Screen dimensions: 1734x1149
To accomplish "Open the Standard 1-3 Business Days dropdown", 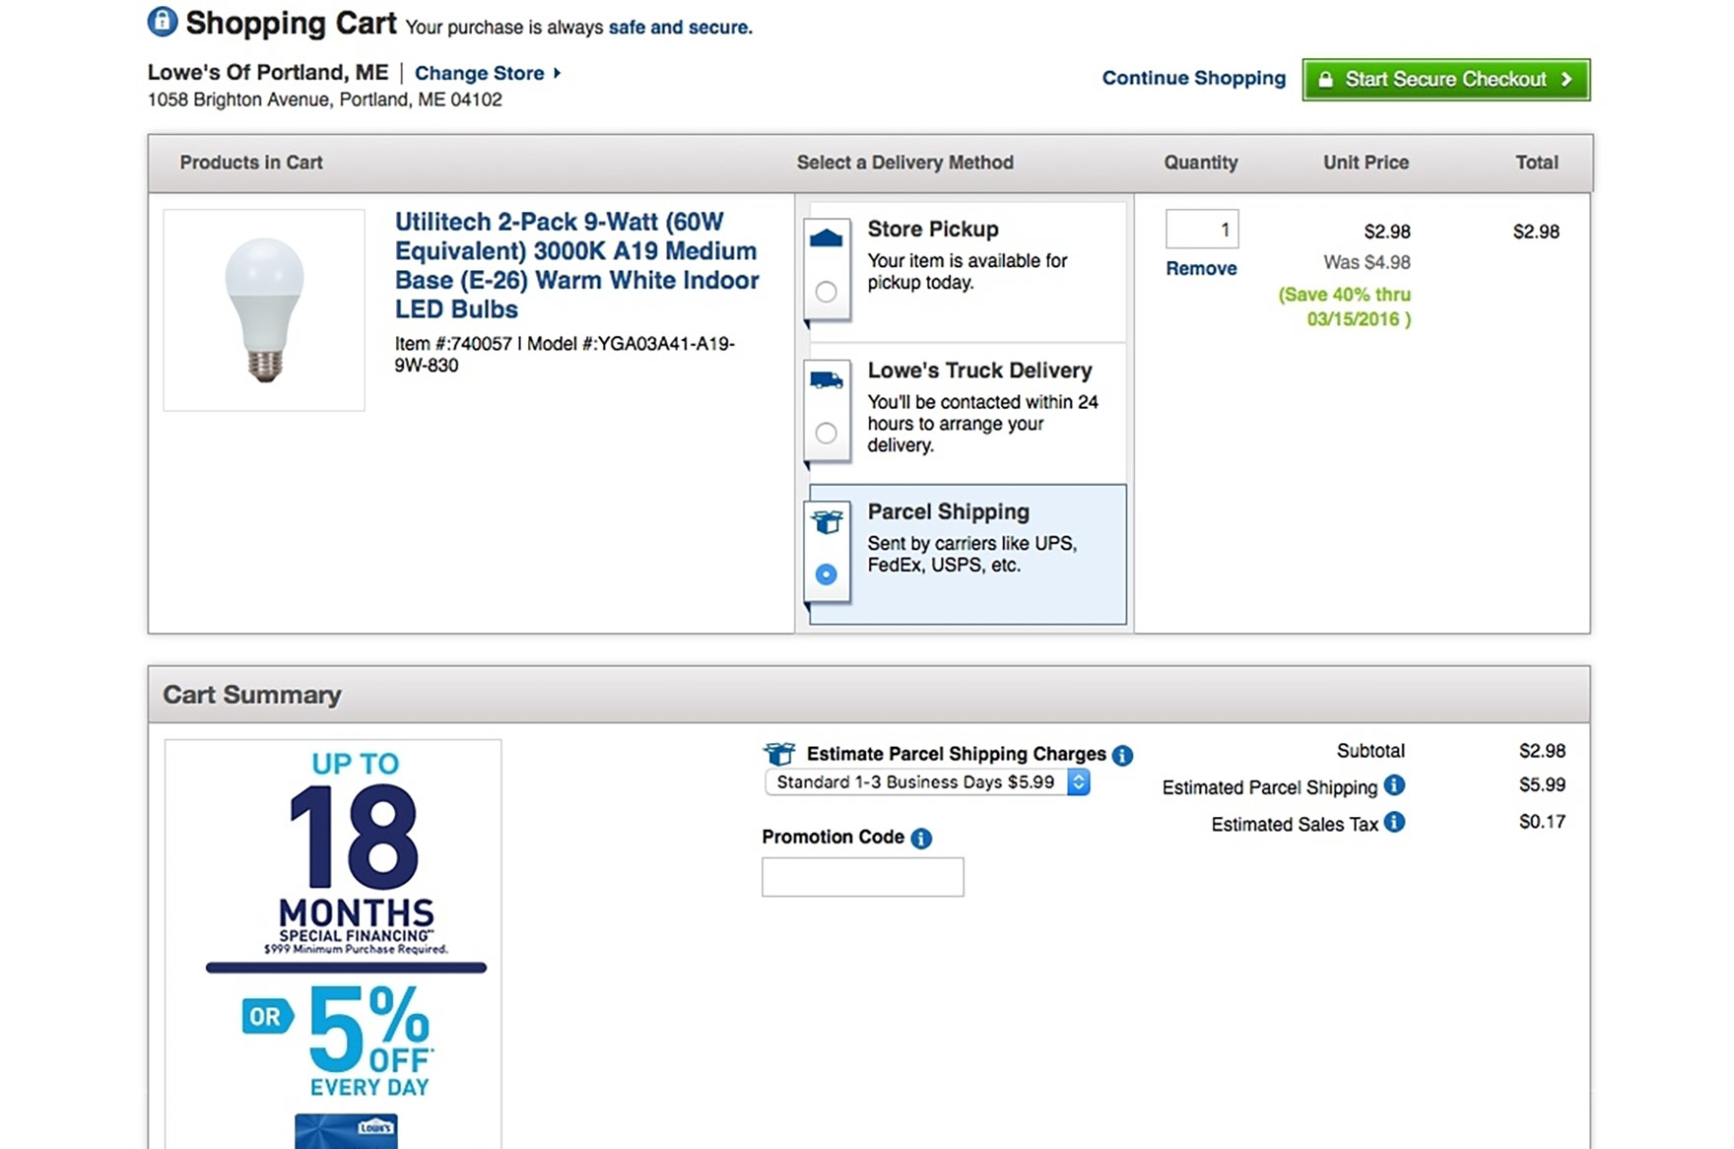I will (x=926, y=782).
